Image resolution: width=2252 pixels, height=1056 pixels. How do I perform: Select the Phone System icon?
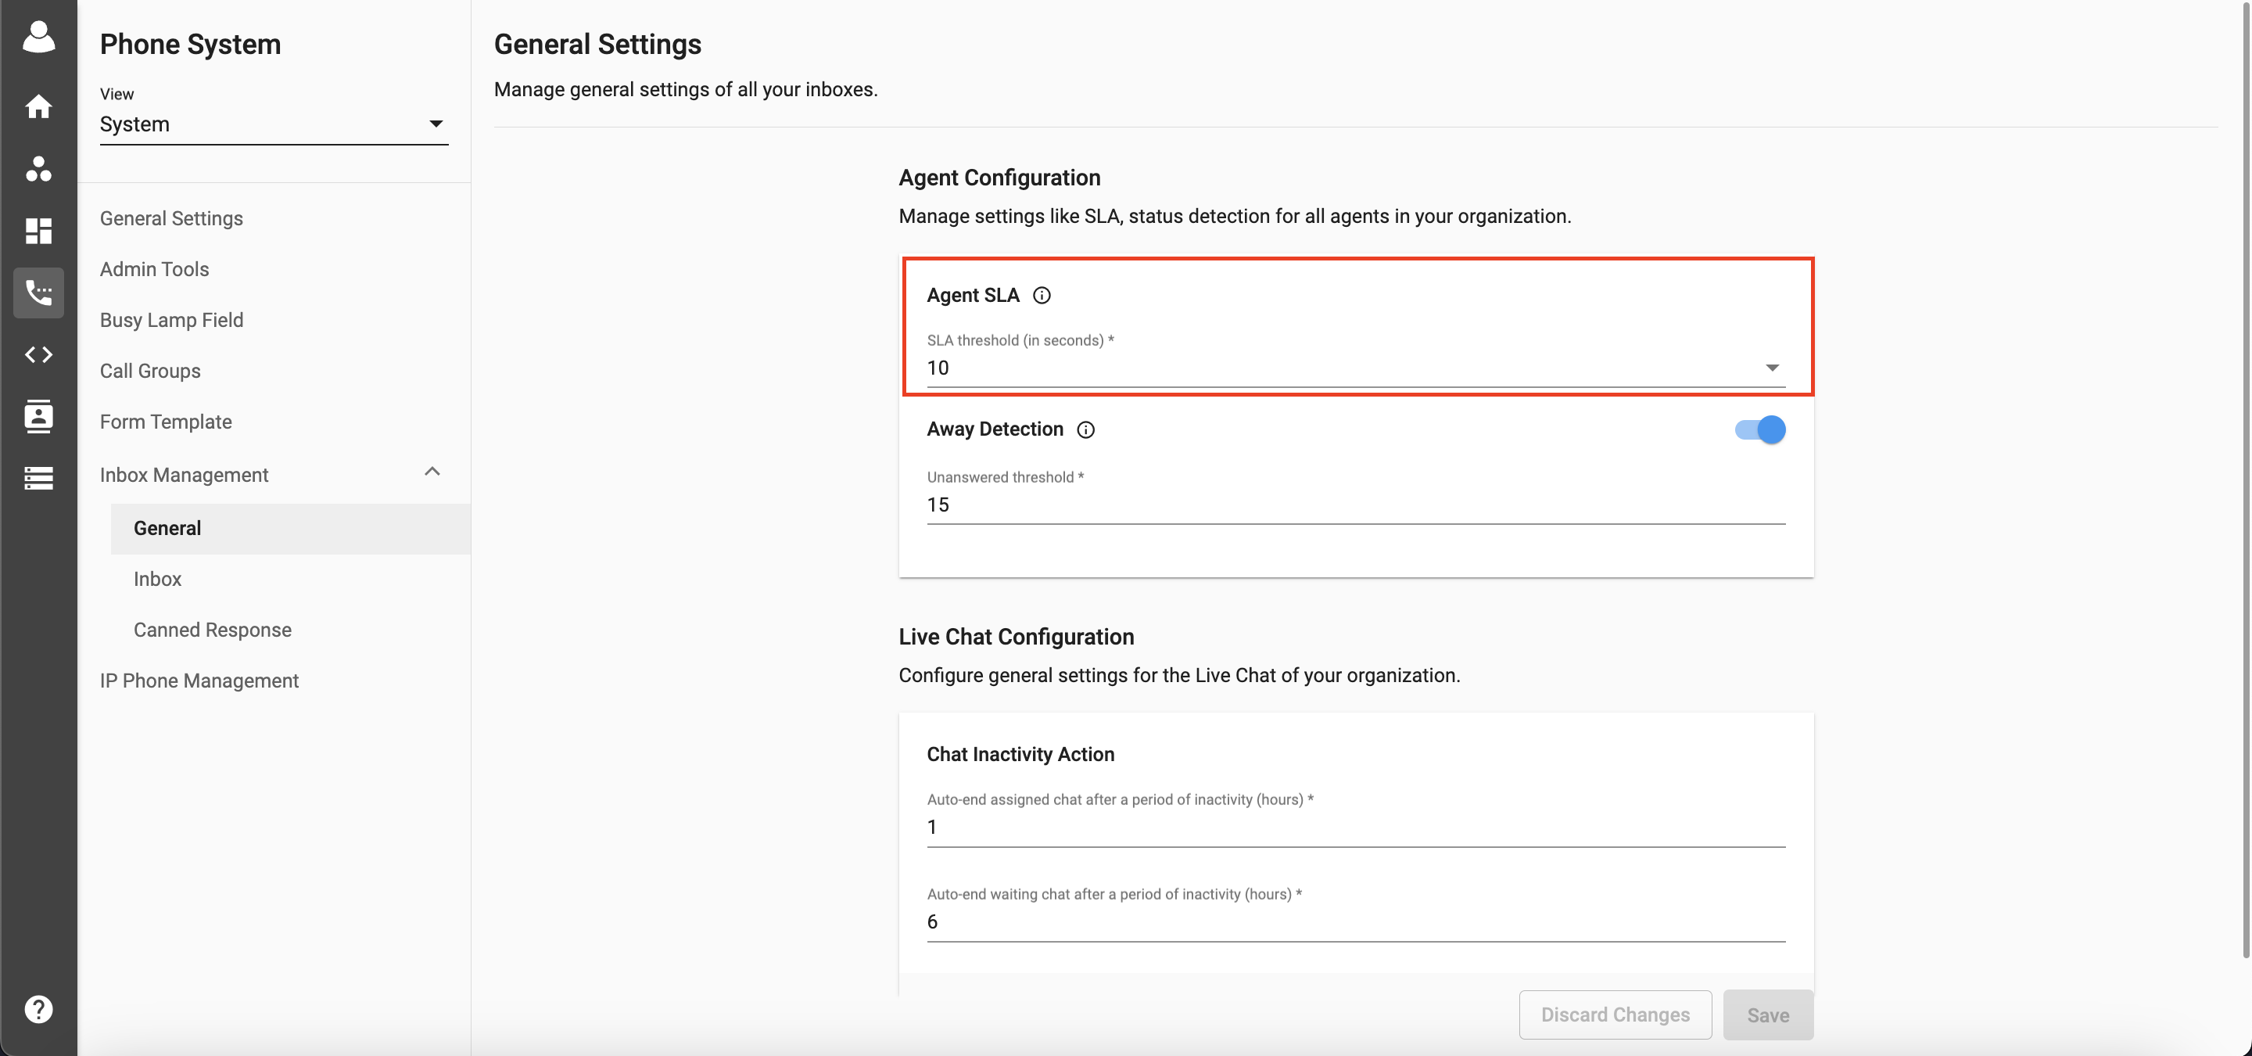click(38, 293)
